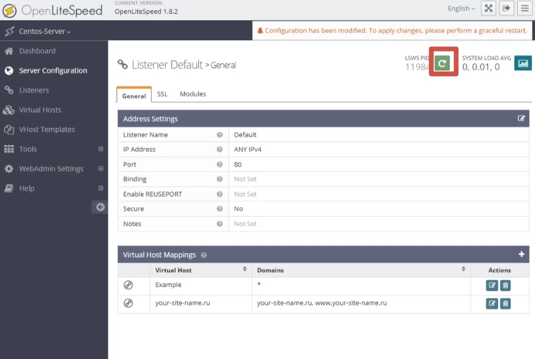Viewport: 535px width, 359px height.
Task: Delete the Example virtual host mapping
Action: tap(505, 285)
